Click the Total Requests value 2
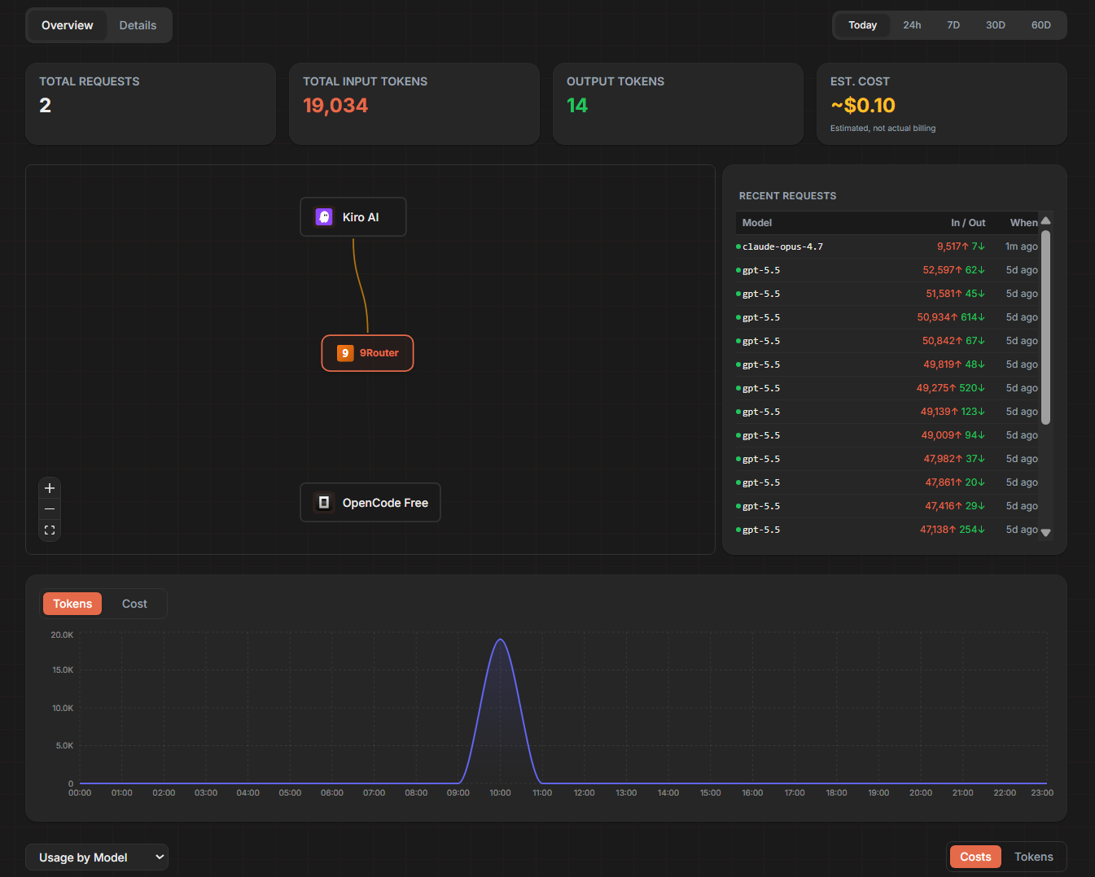1095x877 pixels. click(46, 106)
